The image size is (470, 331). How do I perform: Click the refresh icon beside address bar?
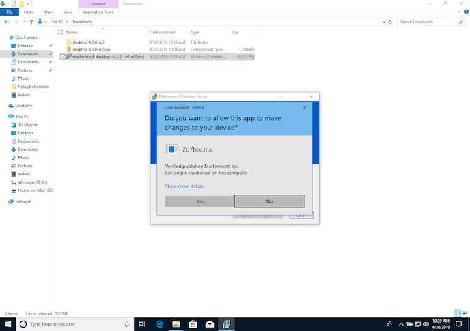[390, 22]
